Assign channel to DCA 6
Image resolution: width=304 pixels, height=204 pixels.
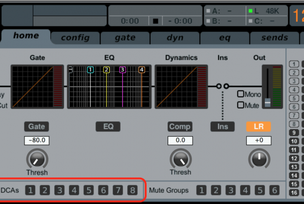coord(104,190)
